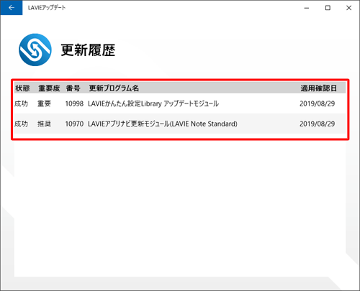Maximize the LAVIEアップデート window
The image size is (360, 291).
328,8
